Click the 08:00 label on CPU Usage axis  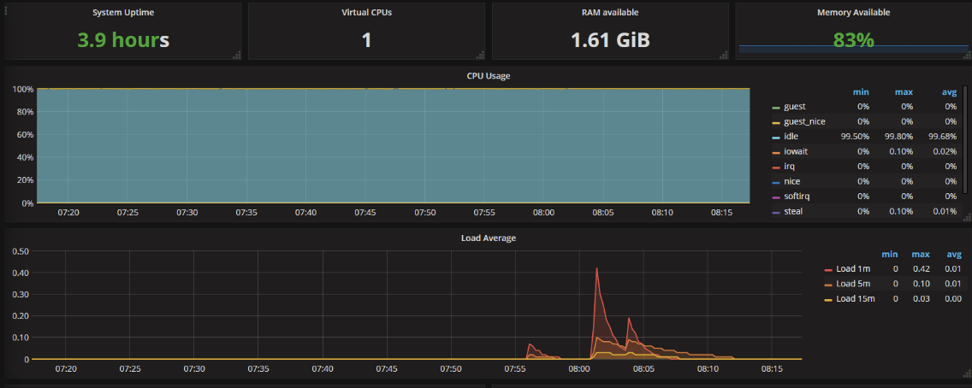coord(543,212)
